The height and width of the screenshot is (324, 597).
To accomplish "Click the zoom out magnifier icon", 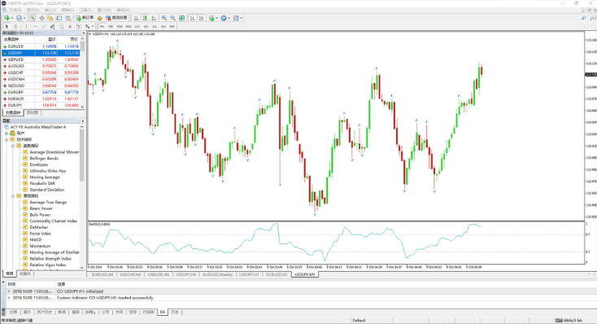I will (173, 18).
